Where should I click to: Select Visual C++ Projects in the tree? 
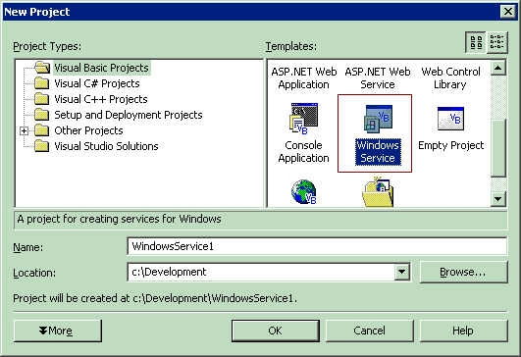pyautogui.click(x=101, y=99)
